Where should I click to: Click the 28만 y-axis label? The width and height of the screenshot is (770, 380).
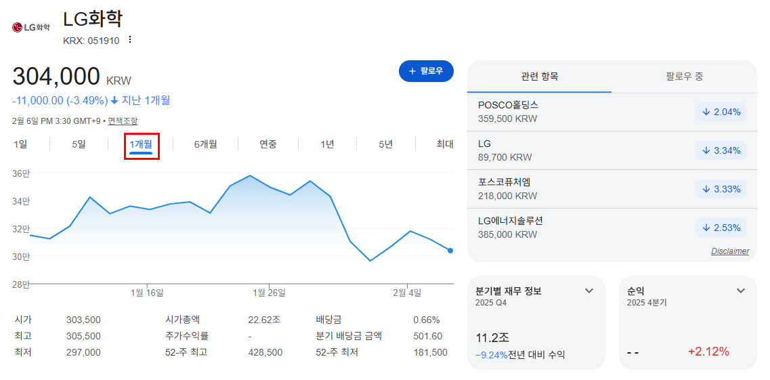coord(21,284)
